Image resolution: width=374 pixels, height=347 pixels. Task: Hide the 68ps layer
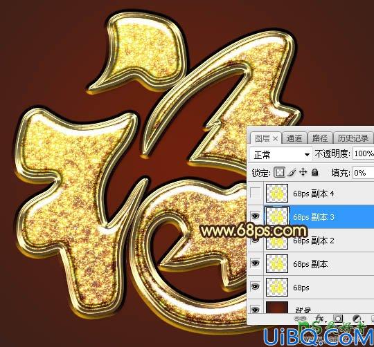point(255,287)
